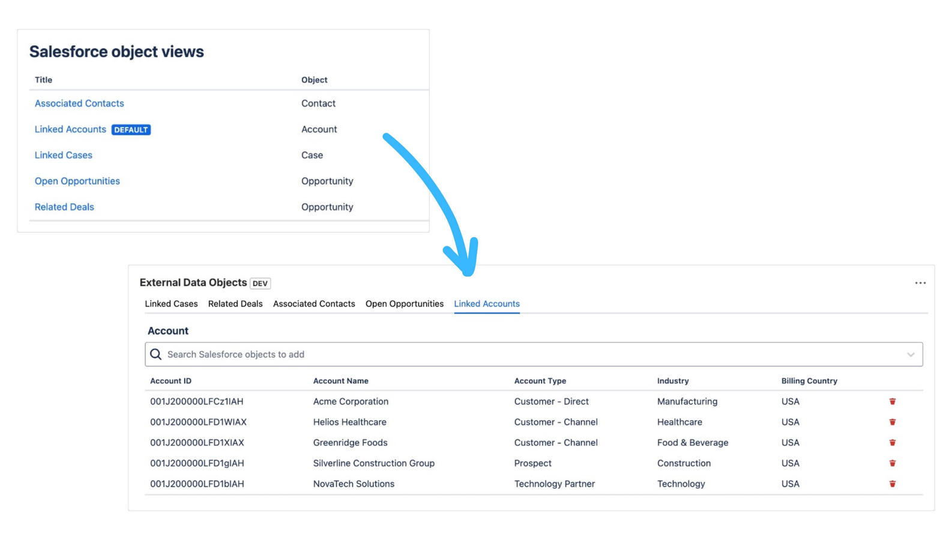This screenshot has width=952, height=540.
Task: Delete the NovaTech Solutions account row
Action: [893, 484]
